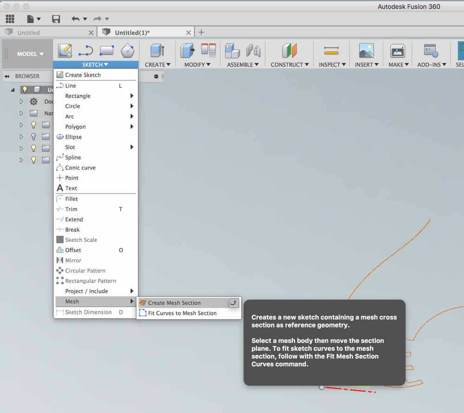Click the Extrude icon above CREATE
The image size is (464, 413).
tap(157, 50)
